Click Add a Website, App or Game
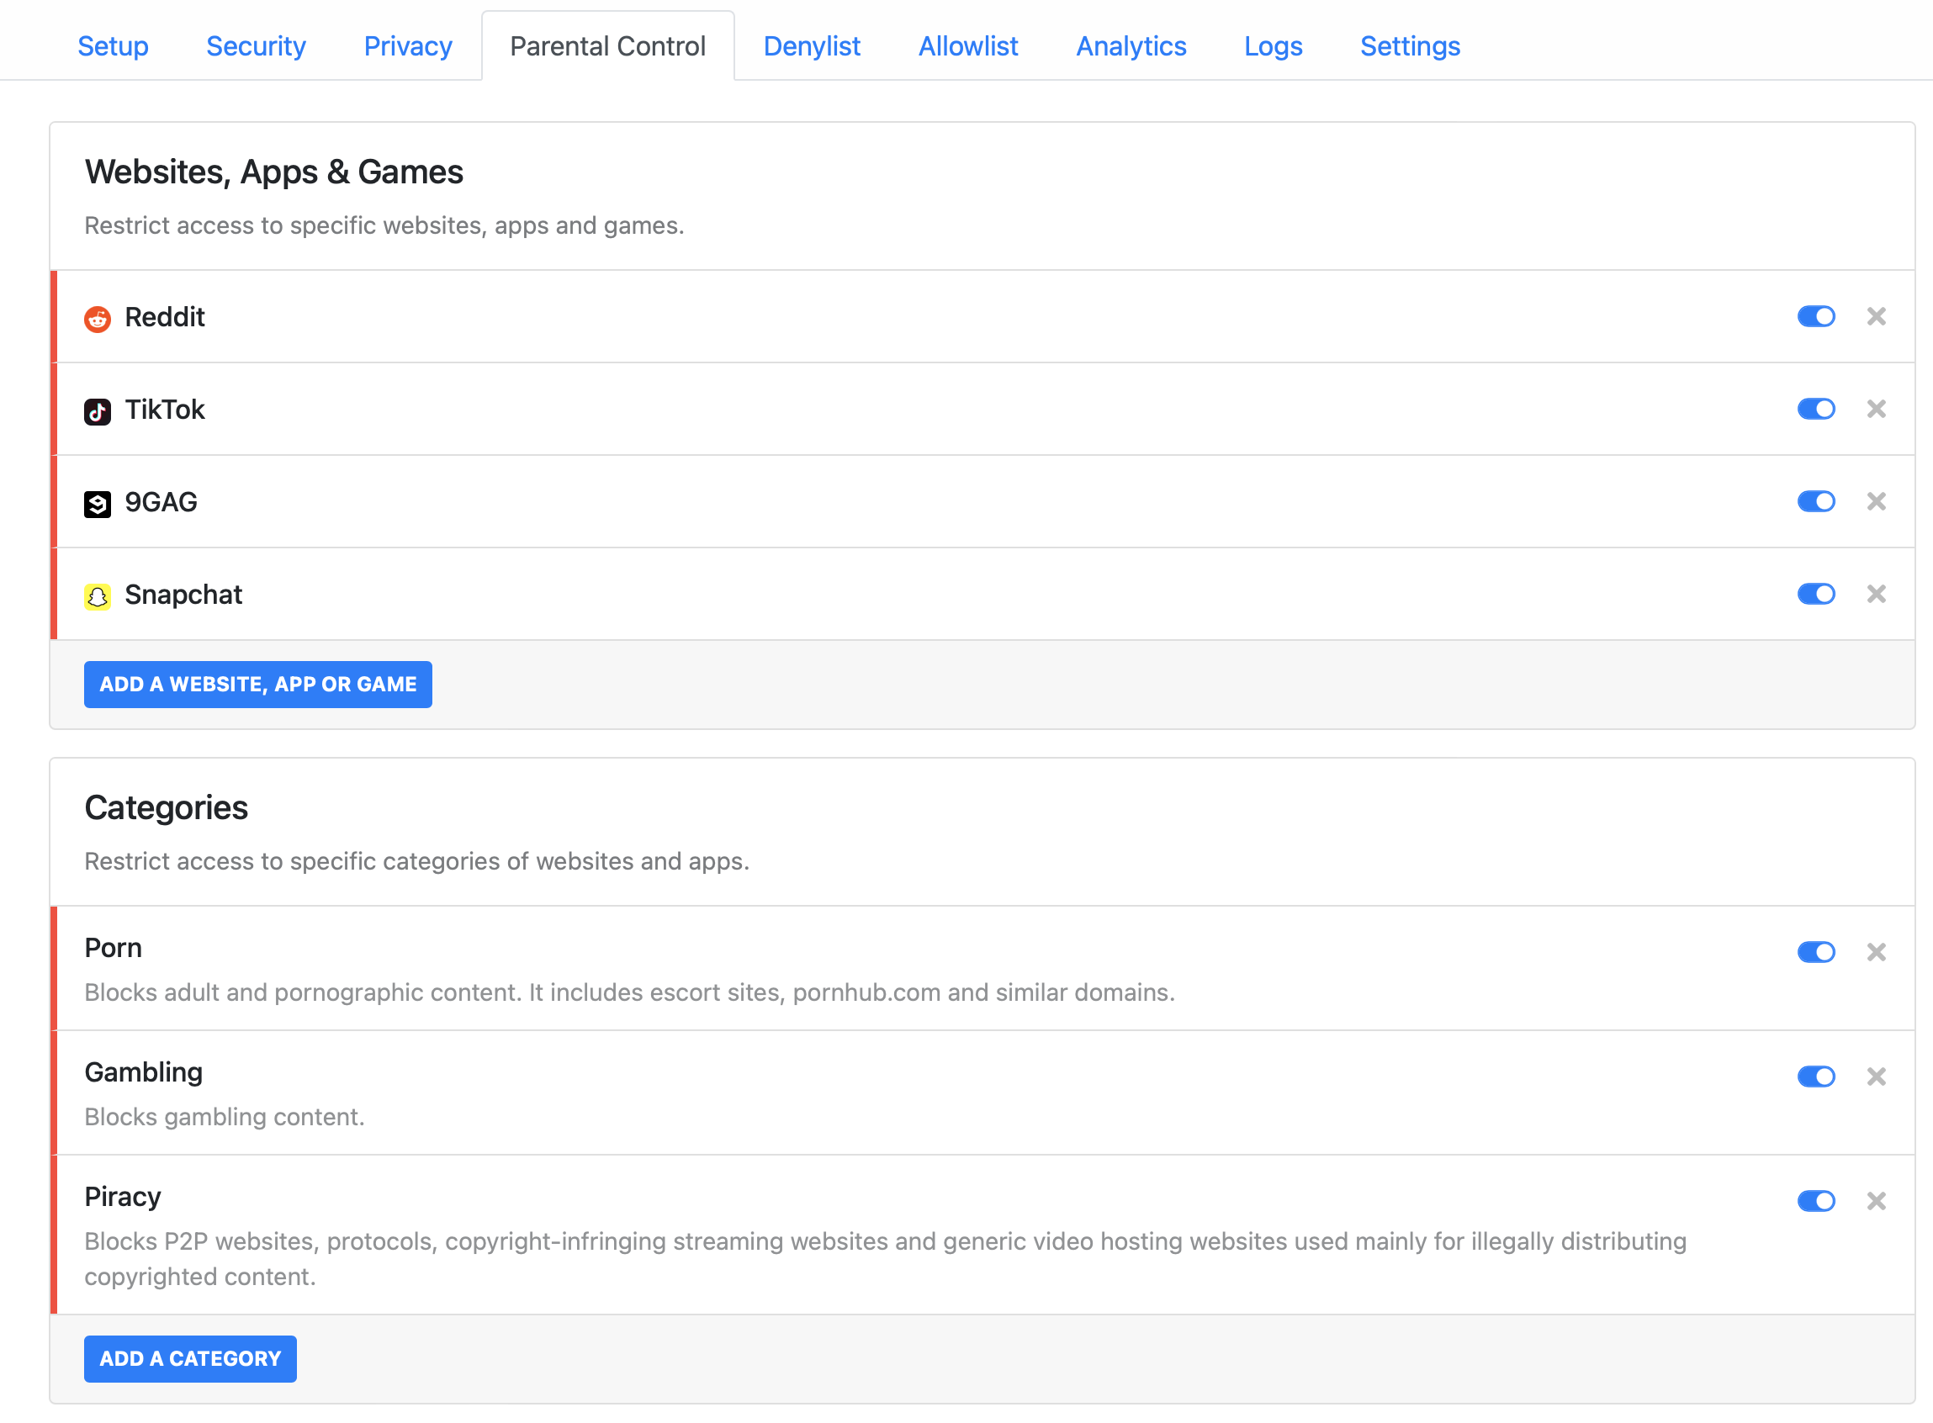 coord(257,684)
